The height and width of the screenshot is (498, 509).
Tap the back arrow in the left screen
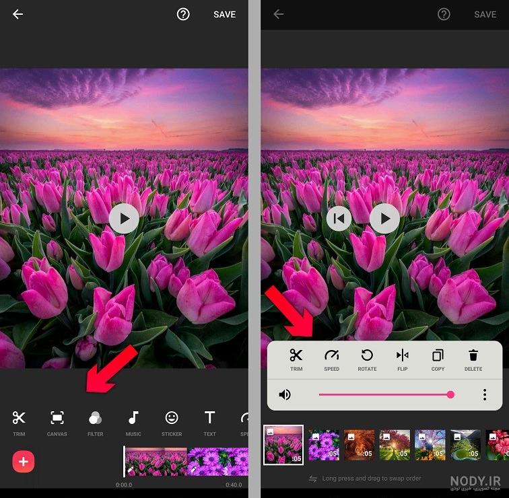click(18, 14)
